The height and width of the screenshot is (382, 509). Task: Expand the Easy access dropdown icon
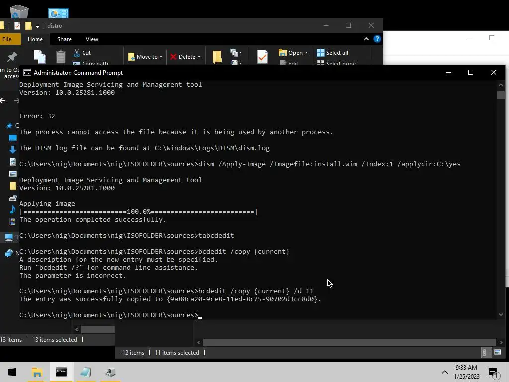point(236,62)
